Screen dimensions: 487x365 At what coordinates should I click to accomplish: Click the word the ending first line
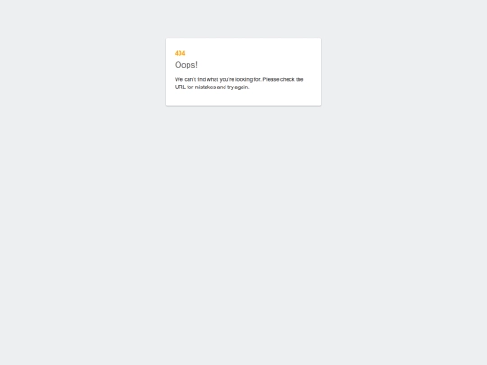[299, 79]
